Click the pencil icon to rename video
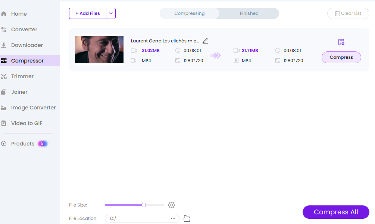 tap(205, 41)
